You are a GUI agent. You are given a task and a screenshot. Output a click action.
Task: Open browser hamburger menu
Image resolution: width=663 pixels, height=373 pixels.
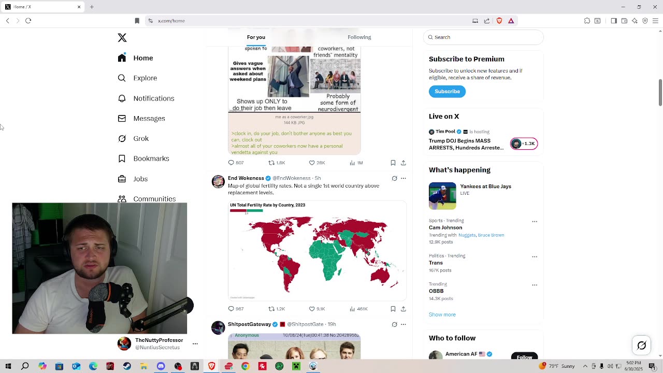click(x=655, y=21)
